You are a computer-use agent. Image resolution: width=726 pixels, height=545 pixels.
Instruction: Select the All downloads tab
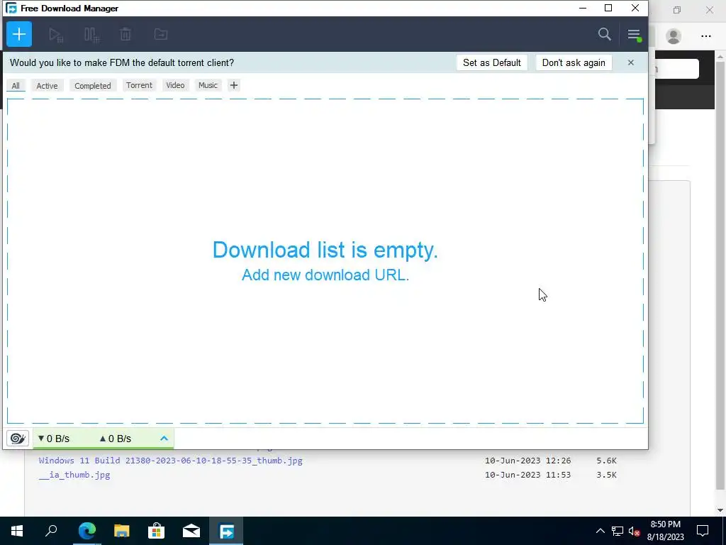pyautogui.click(x=16, y=86)
